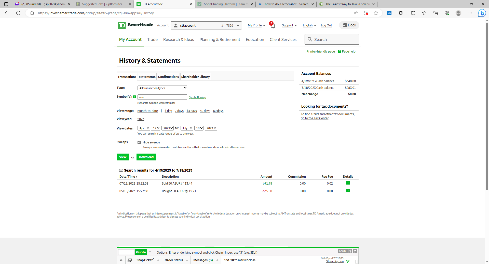Open the start month dropdown showing Apr.
489x264 pixels.
point(144,128)
